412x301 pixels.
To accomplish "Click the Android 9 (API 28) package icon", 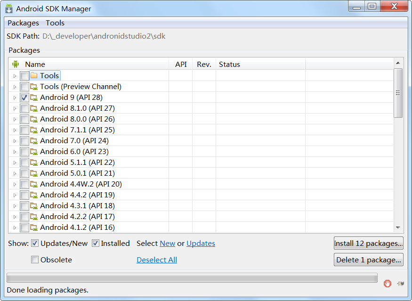I will click(x=33, y=97).
